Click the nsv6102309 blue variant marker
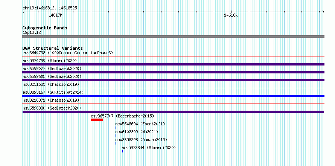Viewport: 335px width, 166px height. click(x=116, y=136)
